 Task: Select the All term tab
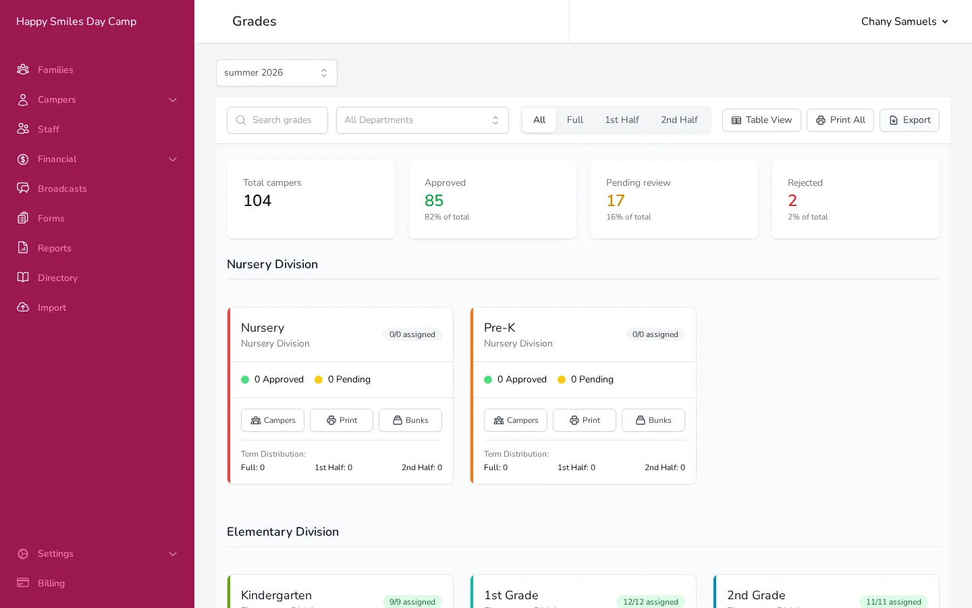point(539,120)
